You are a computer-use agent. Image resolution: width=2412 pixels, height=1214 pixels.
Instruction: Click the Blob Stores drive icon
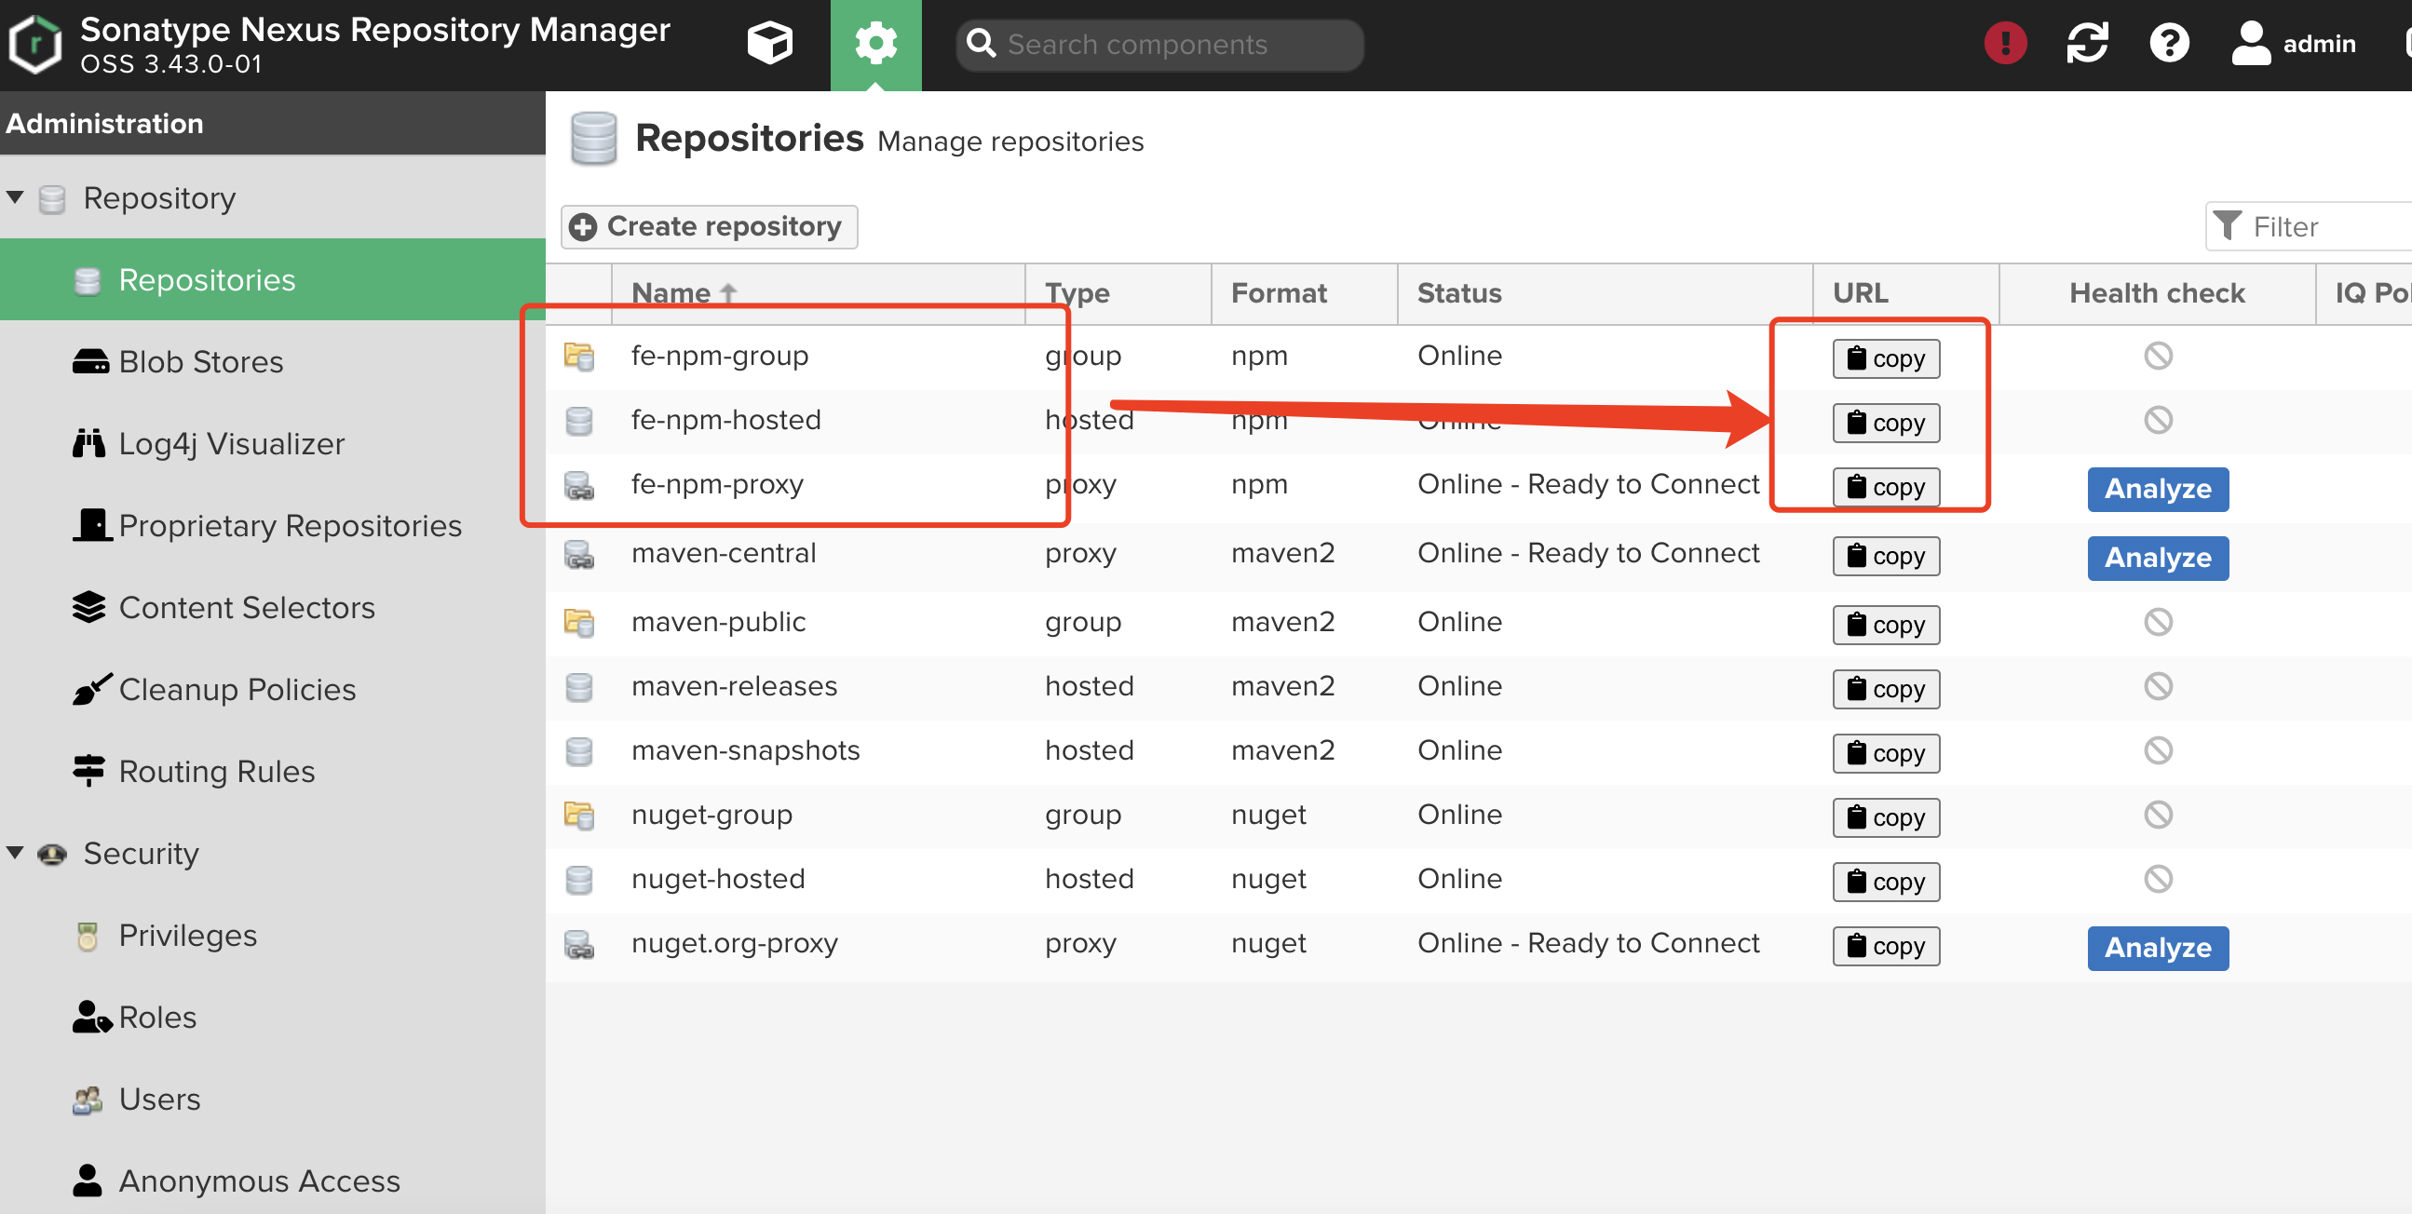click(90, 361)
